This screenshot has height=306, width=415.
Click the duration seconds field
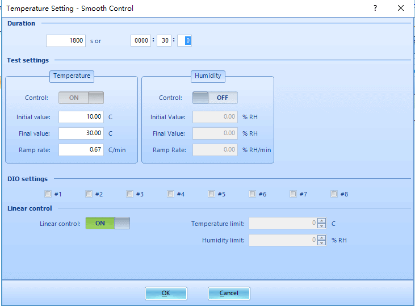click(65, 41)
